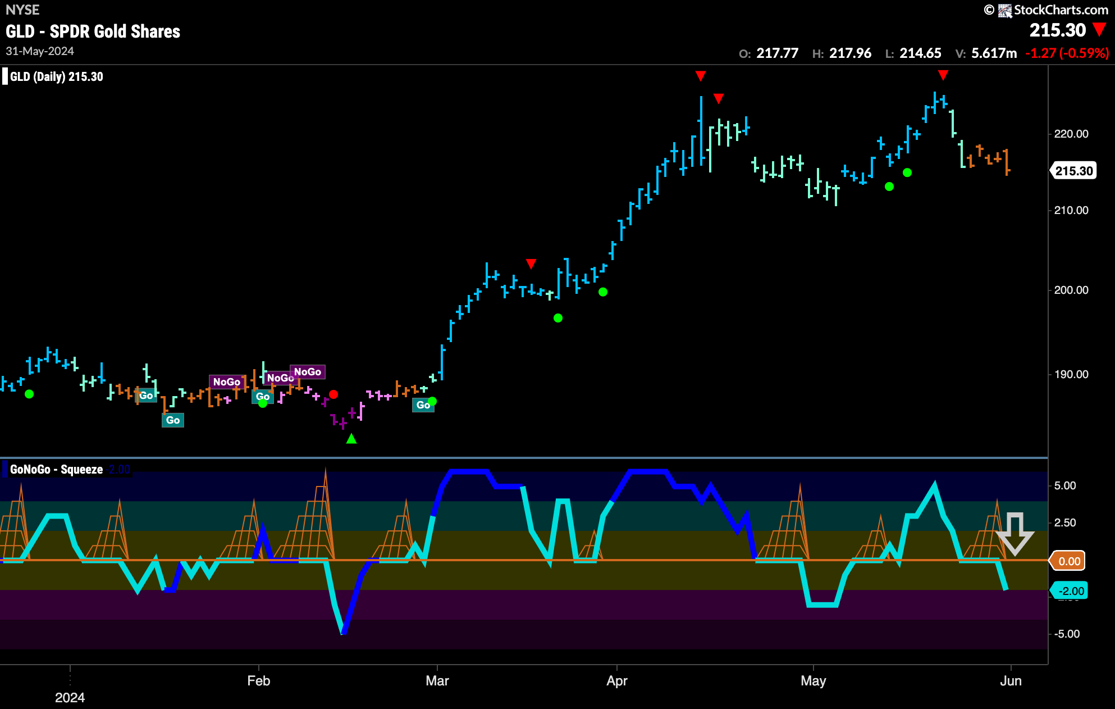
Task: Click the low value 214.65
Action: click(920, 53)
